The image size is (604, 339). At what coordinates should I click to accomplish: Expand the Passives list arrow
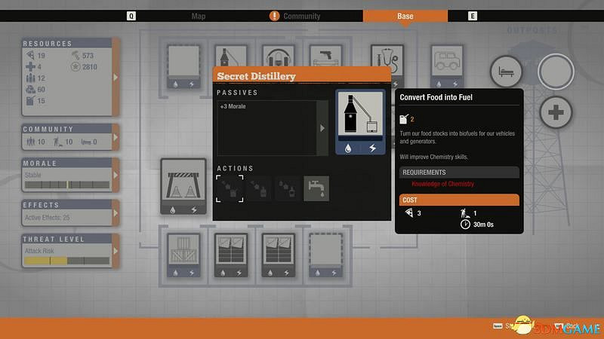(x=323, y=128)
